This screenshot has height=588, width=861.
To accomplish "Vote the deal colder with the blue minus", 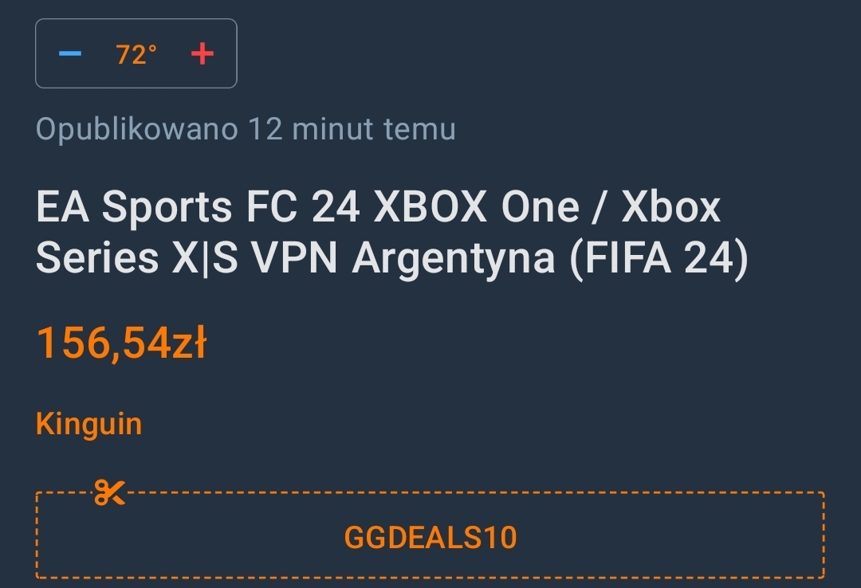I will 70,54.
